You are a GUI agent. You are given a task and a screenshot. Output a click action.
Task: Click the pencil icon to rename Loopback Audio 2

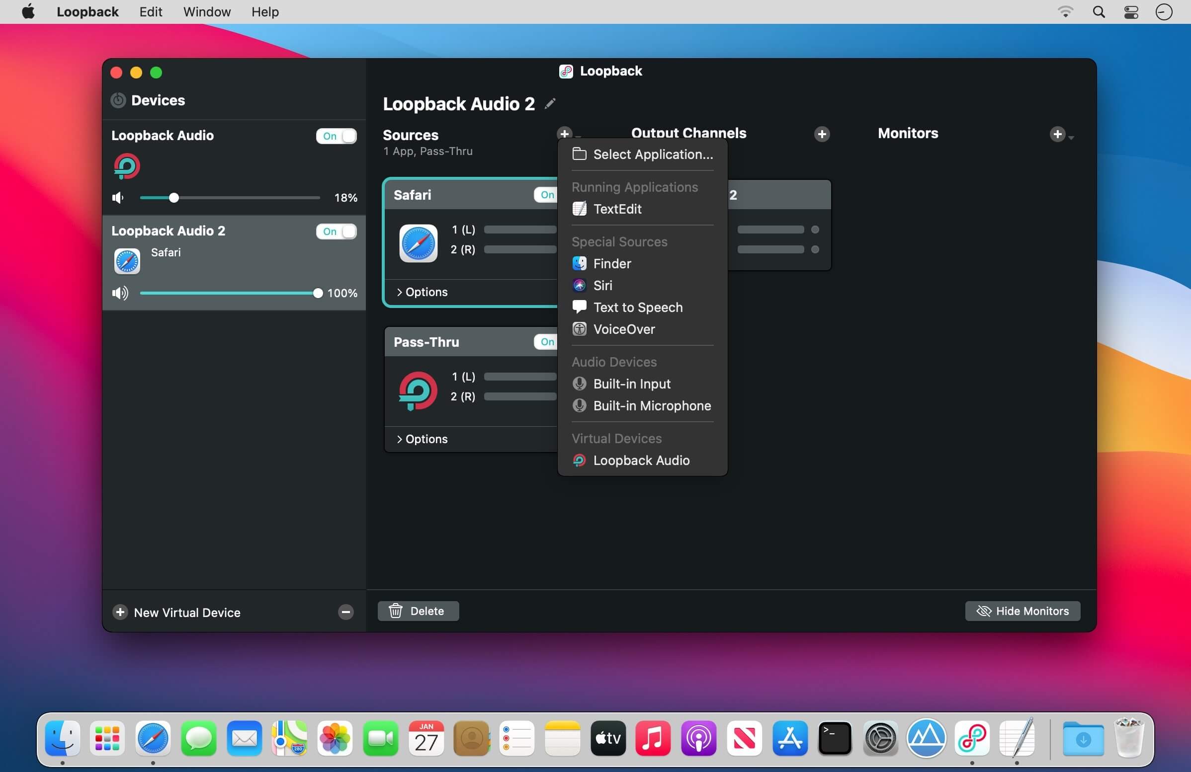[549, 103]
